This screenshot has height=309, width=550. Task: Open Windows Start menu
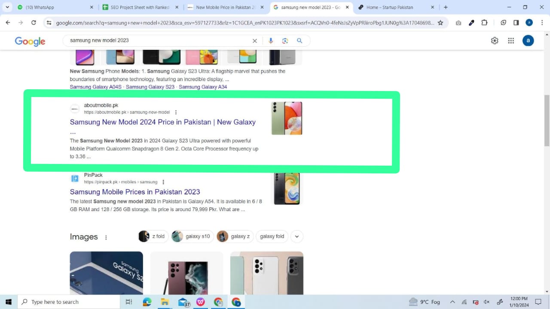pos(8,302)
